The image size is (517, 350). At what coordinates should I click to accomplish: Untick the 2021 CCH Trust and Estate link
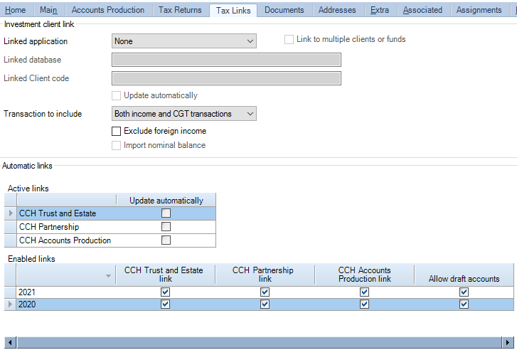point(165,292)
